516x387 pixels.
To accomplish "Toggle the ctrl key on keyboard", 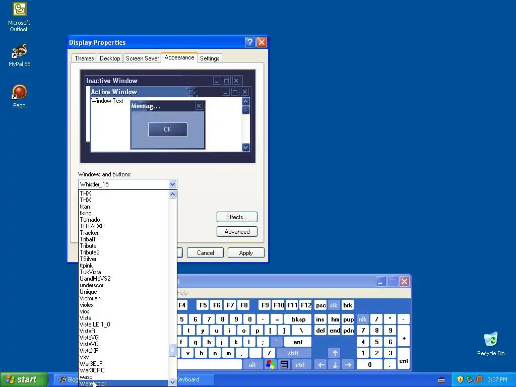I will pyautogui.click(x=300, y=365).
